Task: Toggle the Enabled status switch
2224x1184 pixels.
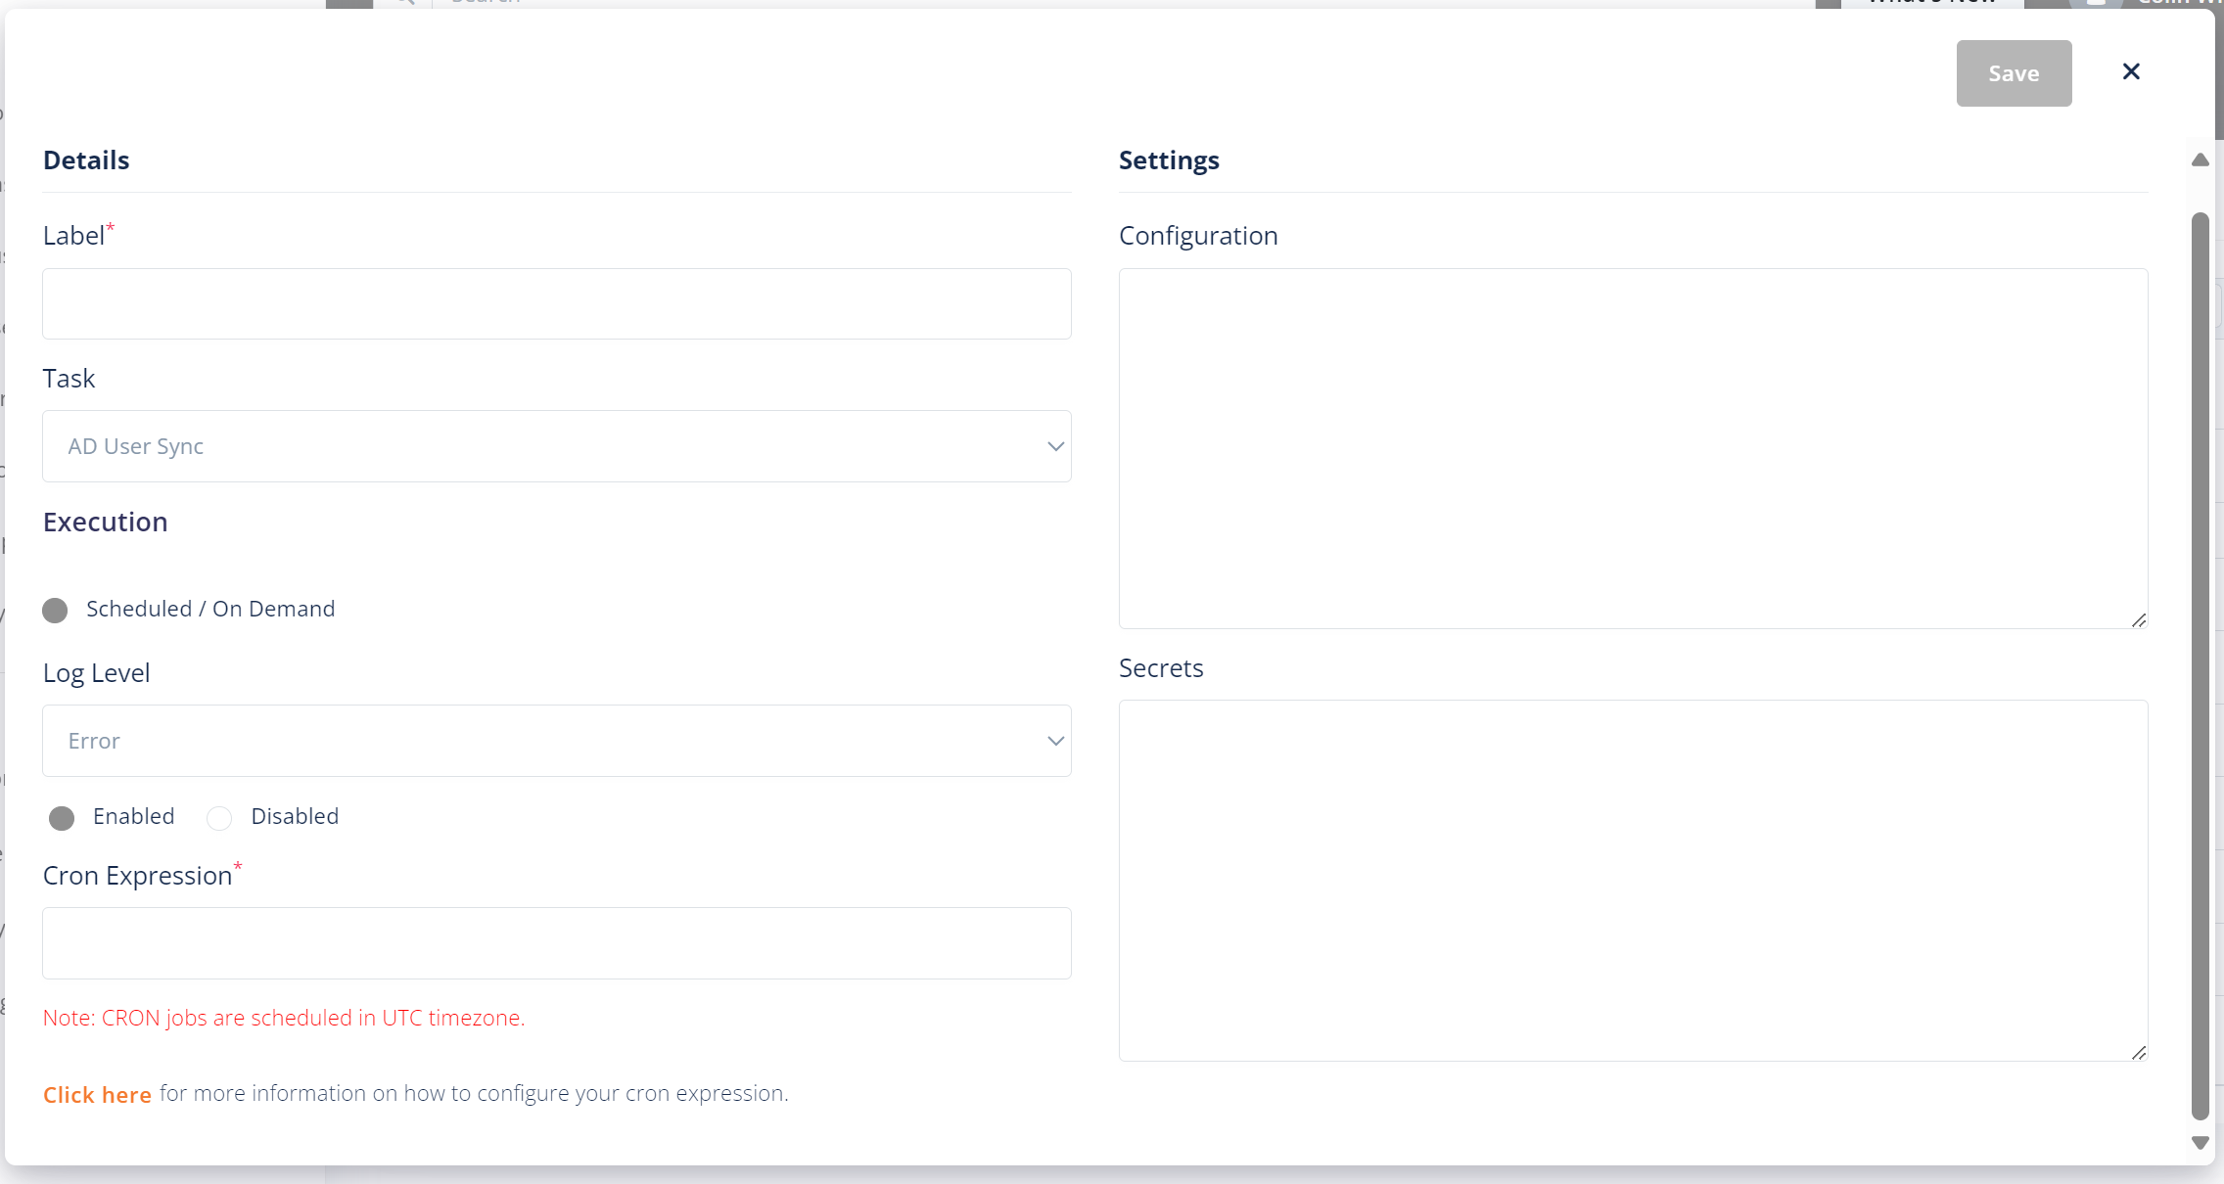Action: coord(64,816)
